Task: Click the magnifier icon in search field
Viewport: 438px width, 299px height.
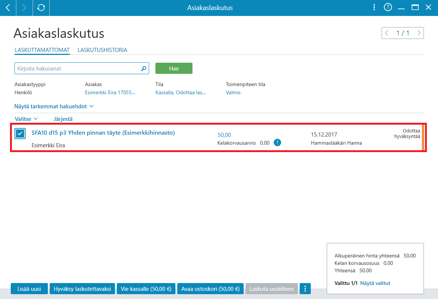Action: (144, 69)
